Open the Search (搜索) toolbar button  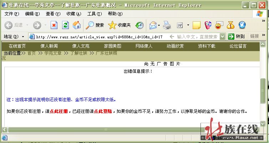[95, 25]
